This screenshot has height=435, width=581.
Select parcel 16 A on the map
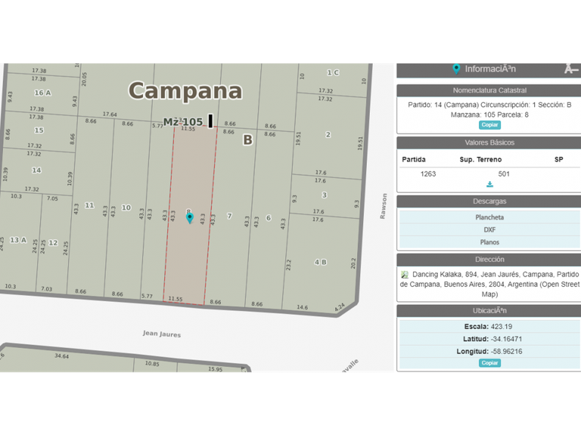[42, 93]
